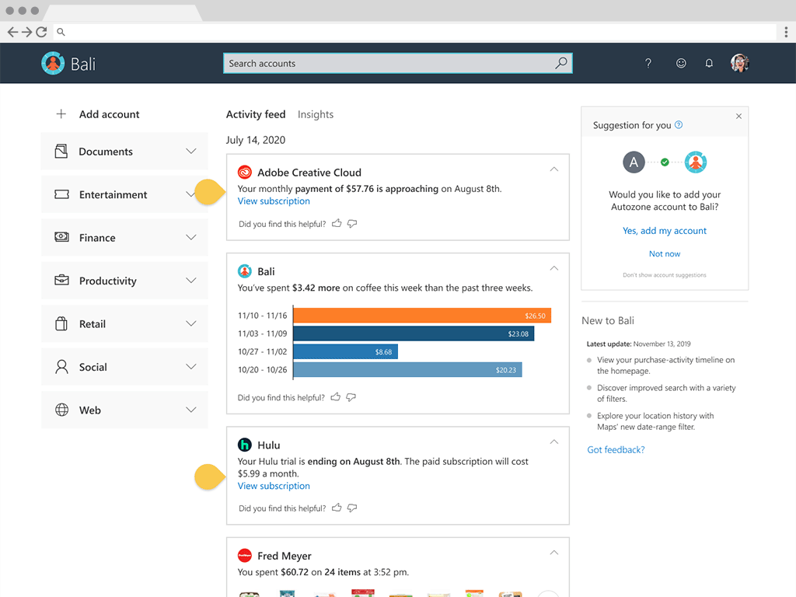This screenshot has width=796, height=597.
Task: Collapse the Hulu card
Action: (x=553, y=442)
